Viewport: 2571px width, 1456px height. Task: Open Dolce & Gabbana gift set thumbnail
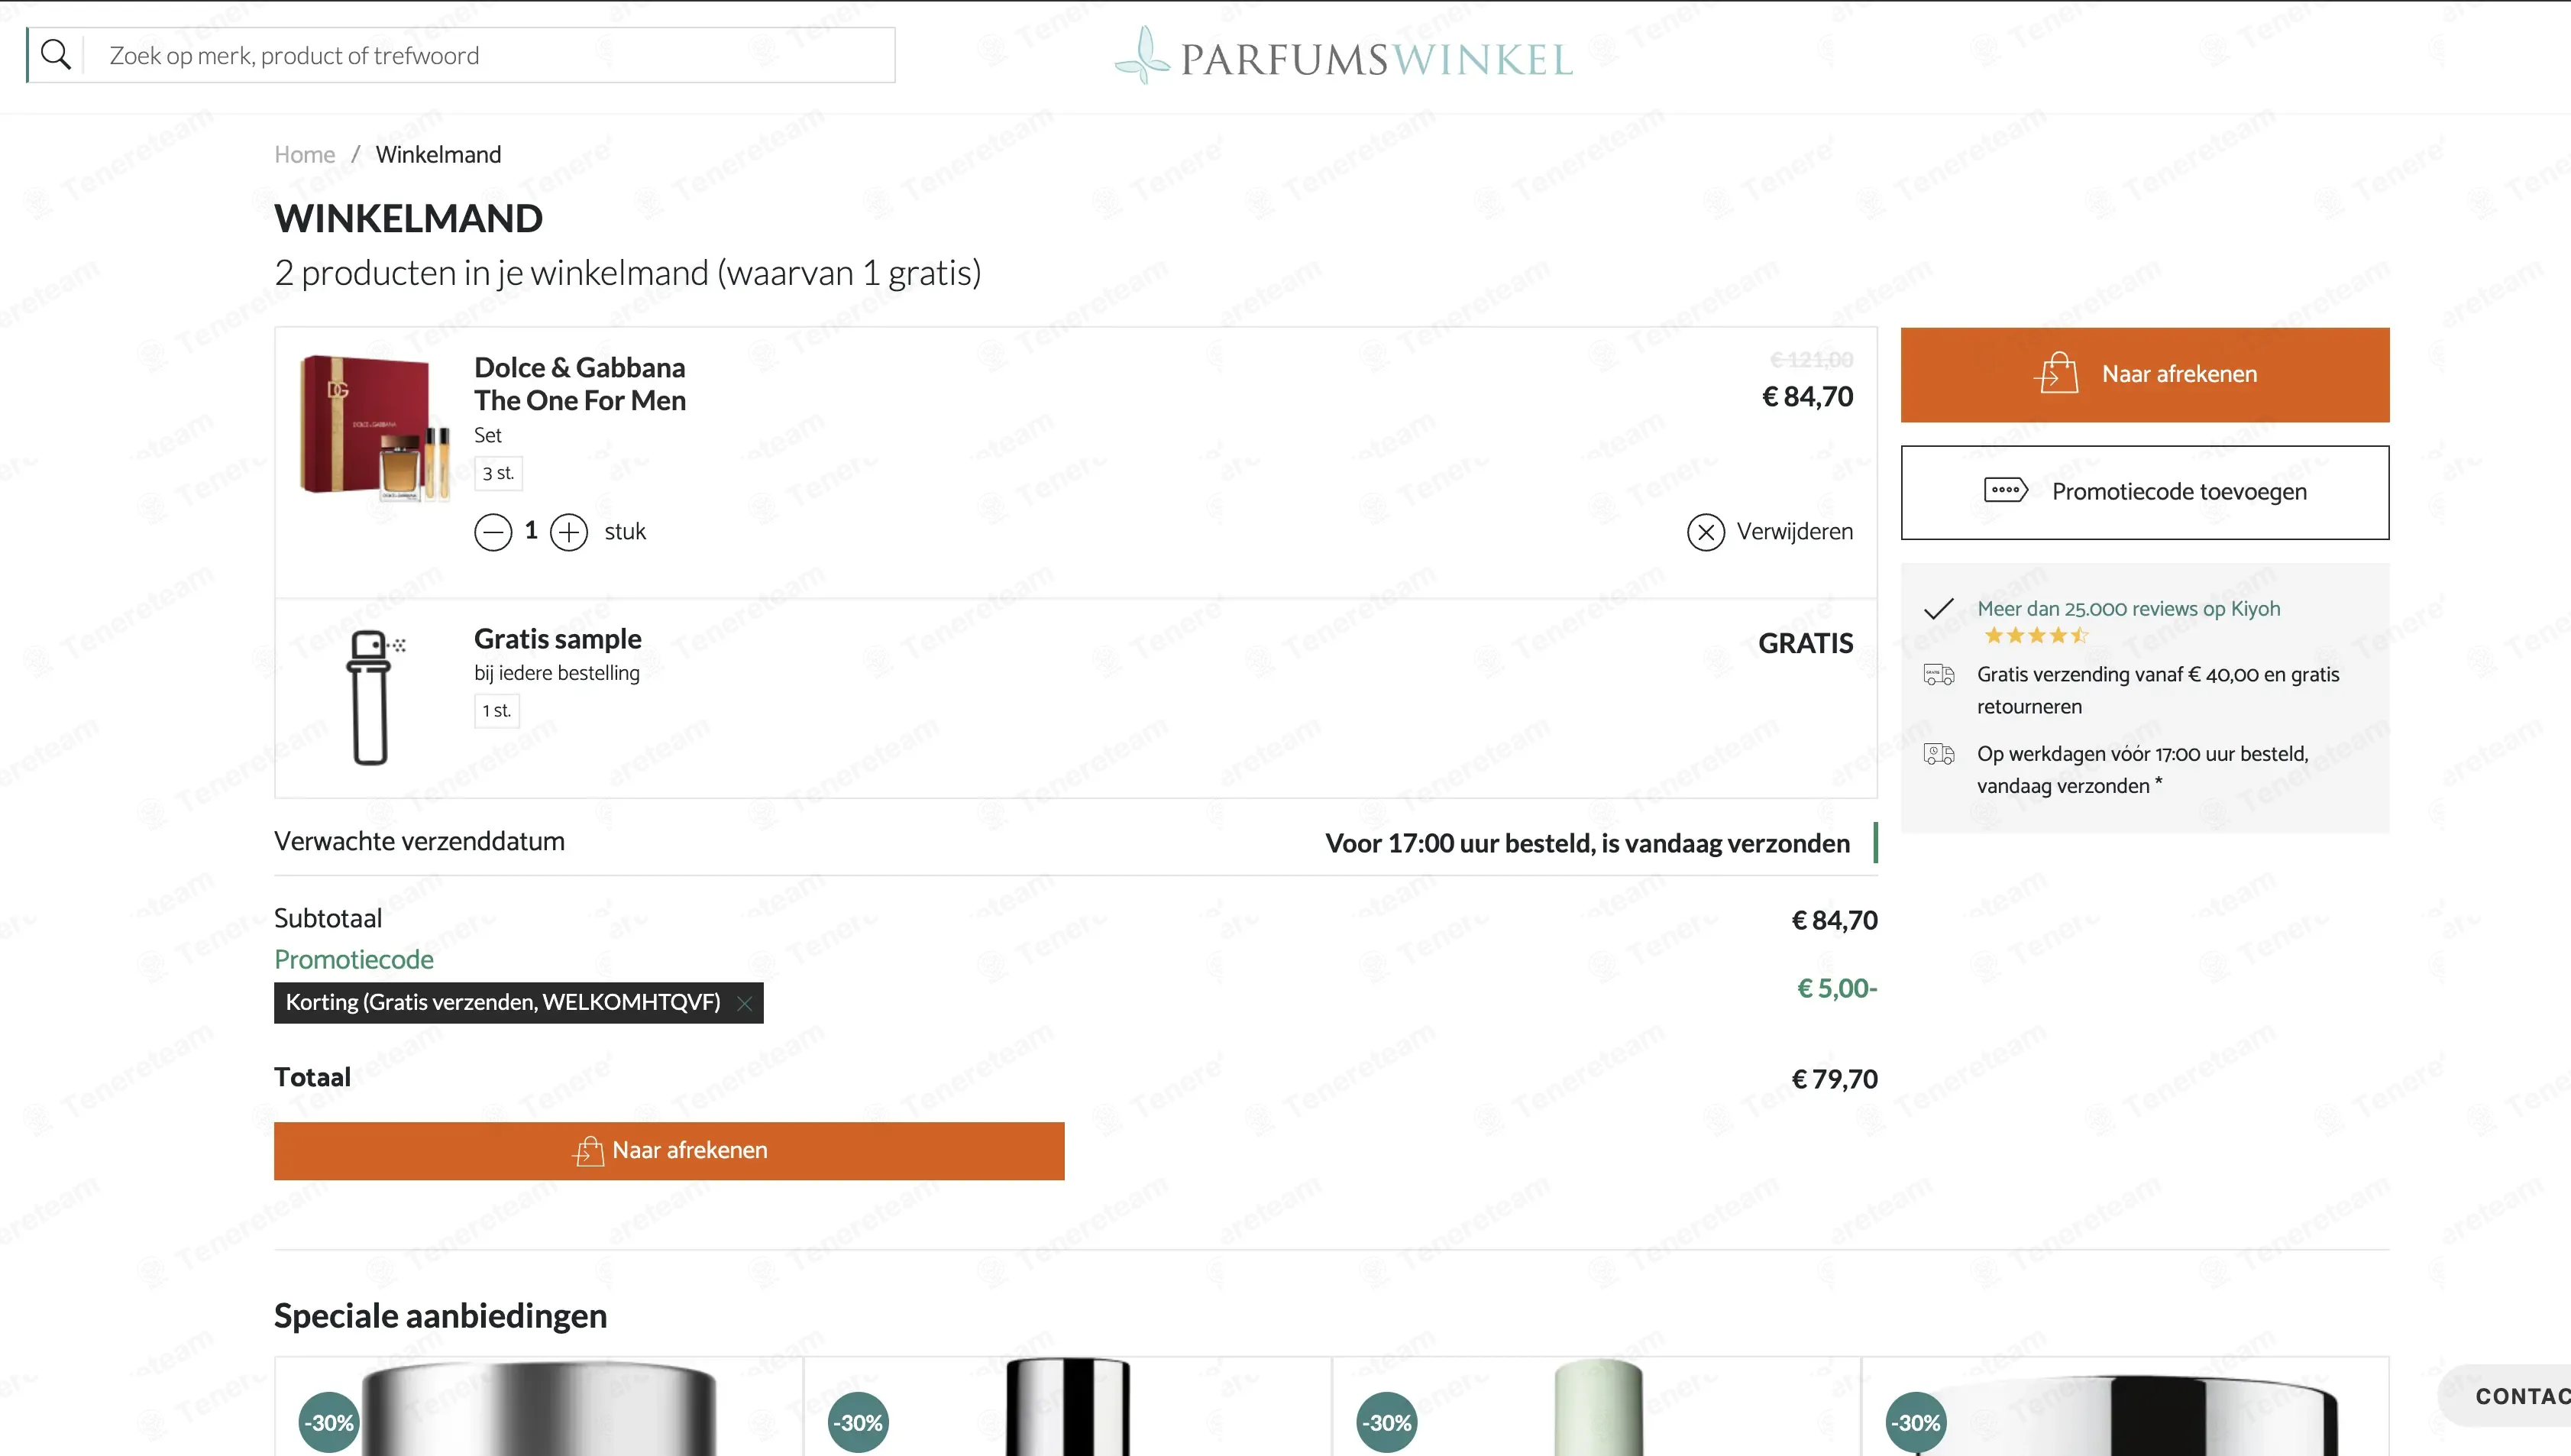[x=374, y=427]
